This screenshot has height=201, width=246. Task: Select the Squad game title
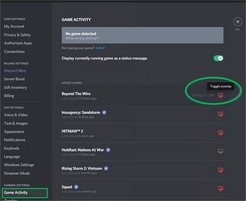67,187
